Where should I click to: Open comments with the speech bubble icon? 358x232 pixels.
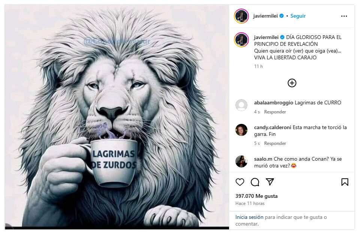tap(255, 182)
